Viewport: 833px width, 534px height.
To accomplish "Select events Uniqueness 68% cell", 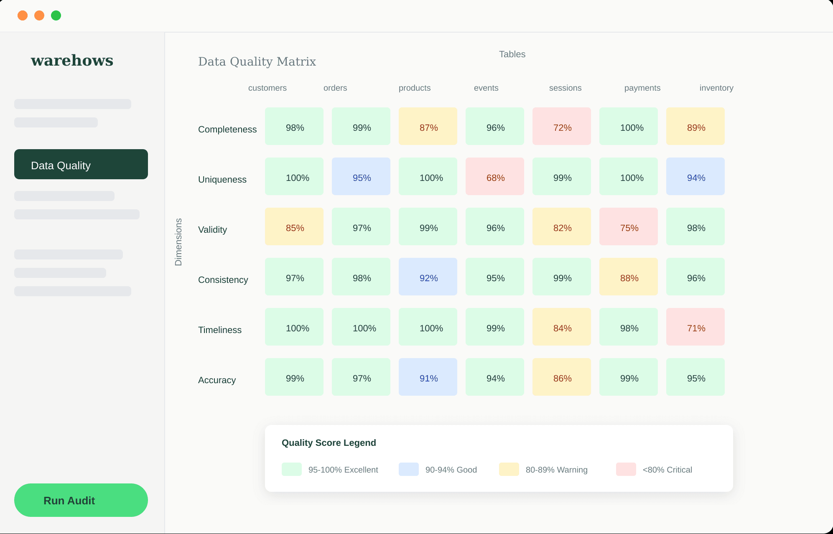I will 494,177.
